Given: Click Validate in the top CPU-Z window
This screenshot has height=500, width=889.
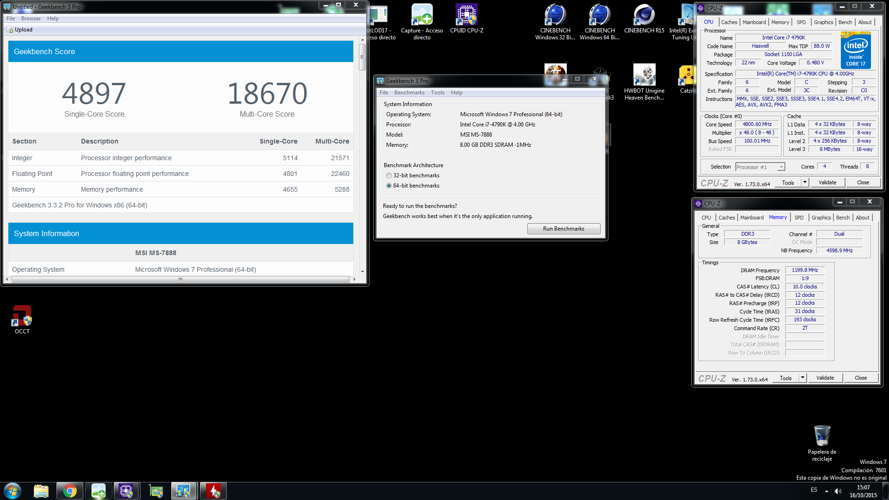Looking at the screenshot, I should (827, 182).
